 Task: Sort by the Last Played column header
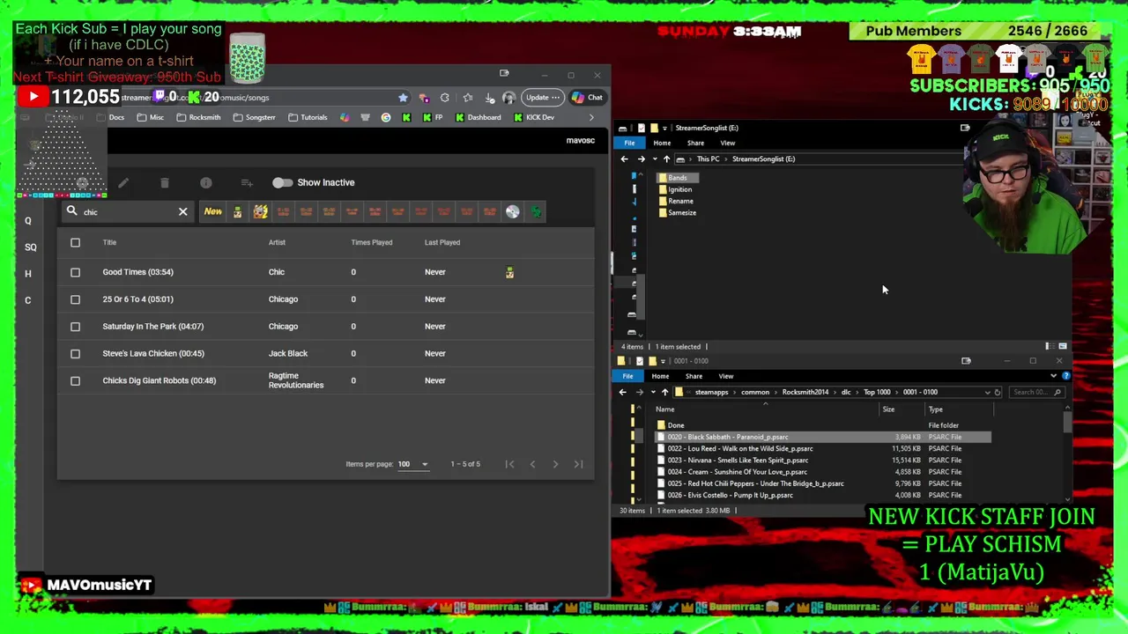[x=442, y=242]
